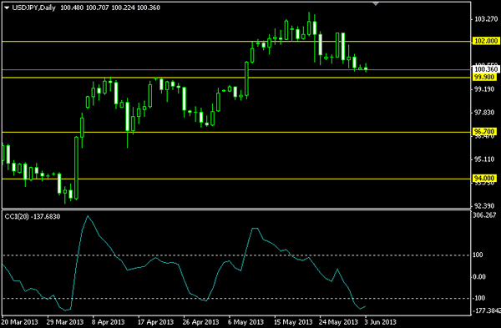Click the 24 May 2013 date label

[x=339, y=322]
